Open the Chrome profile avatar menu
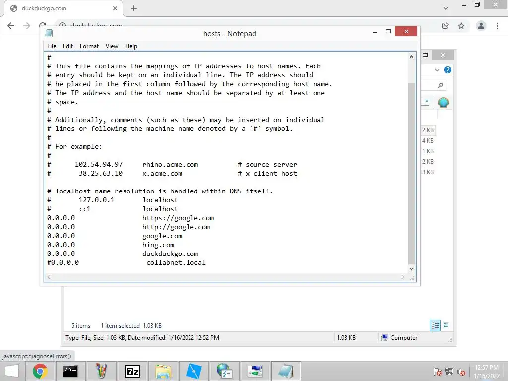This screenshot has height=381, width=508. pos(481,26)
